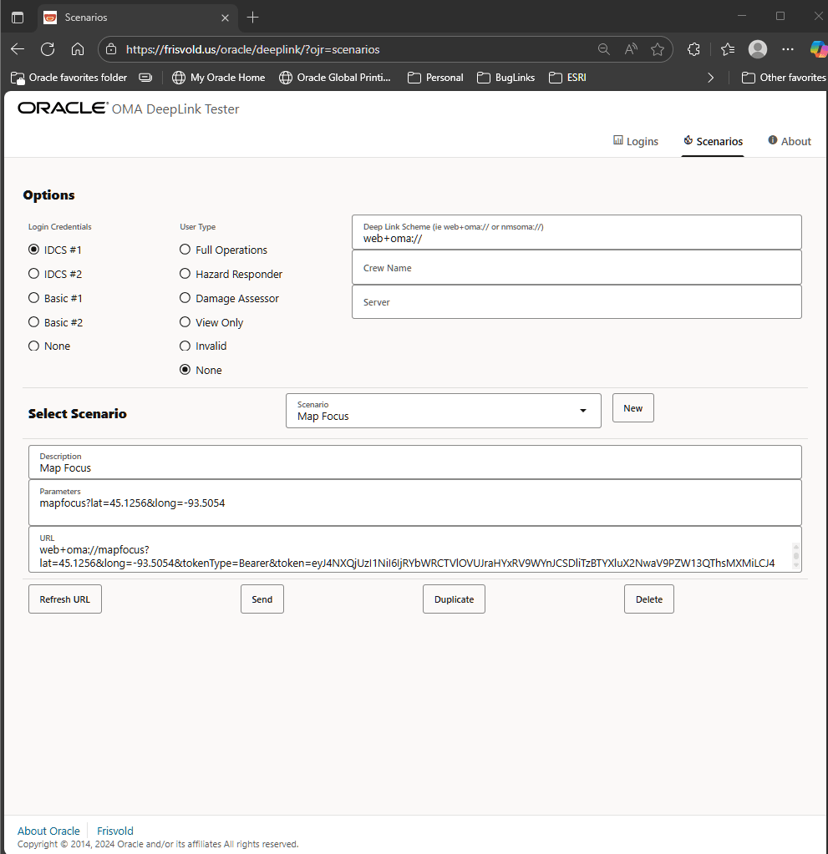This screenshot has height=854, width=828.
Task: Open browser extensions puzzle icon
Action: click(x=693, y=49)
